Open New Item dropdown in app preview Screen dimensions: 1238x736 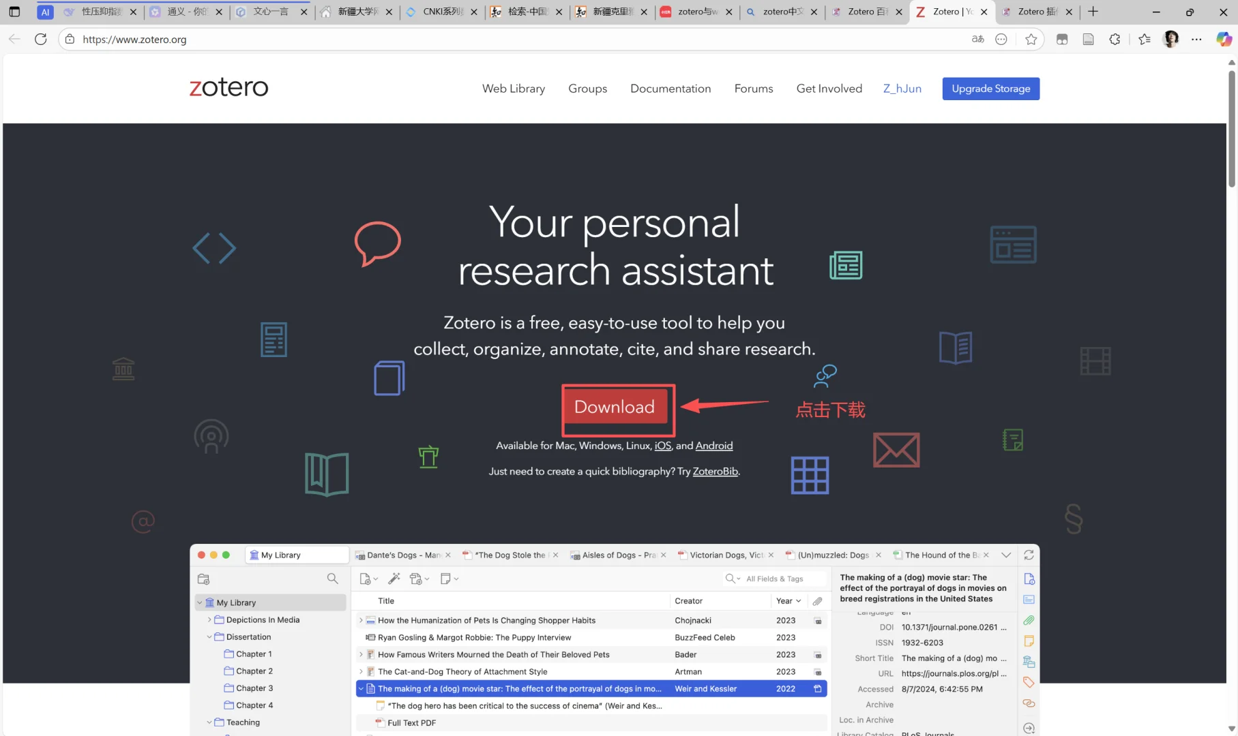[x=368, y=579]
